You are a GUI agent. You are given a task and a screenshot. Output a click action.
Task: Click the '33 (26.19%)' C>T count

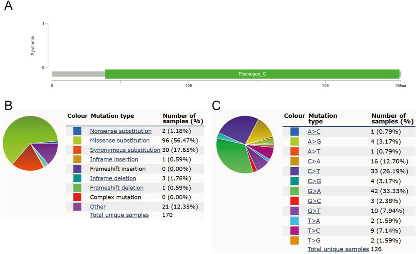click(x=389, y=171)
